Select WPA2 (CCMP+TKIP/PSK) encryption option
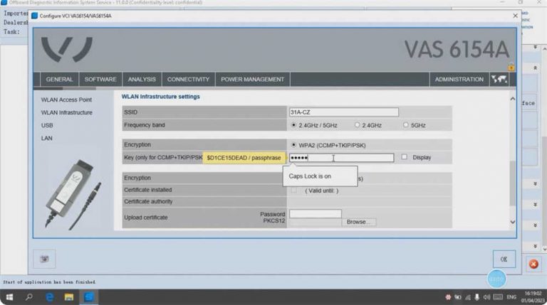 [x=294, y=144]
